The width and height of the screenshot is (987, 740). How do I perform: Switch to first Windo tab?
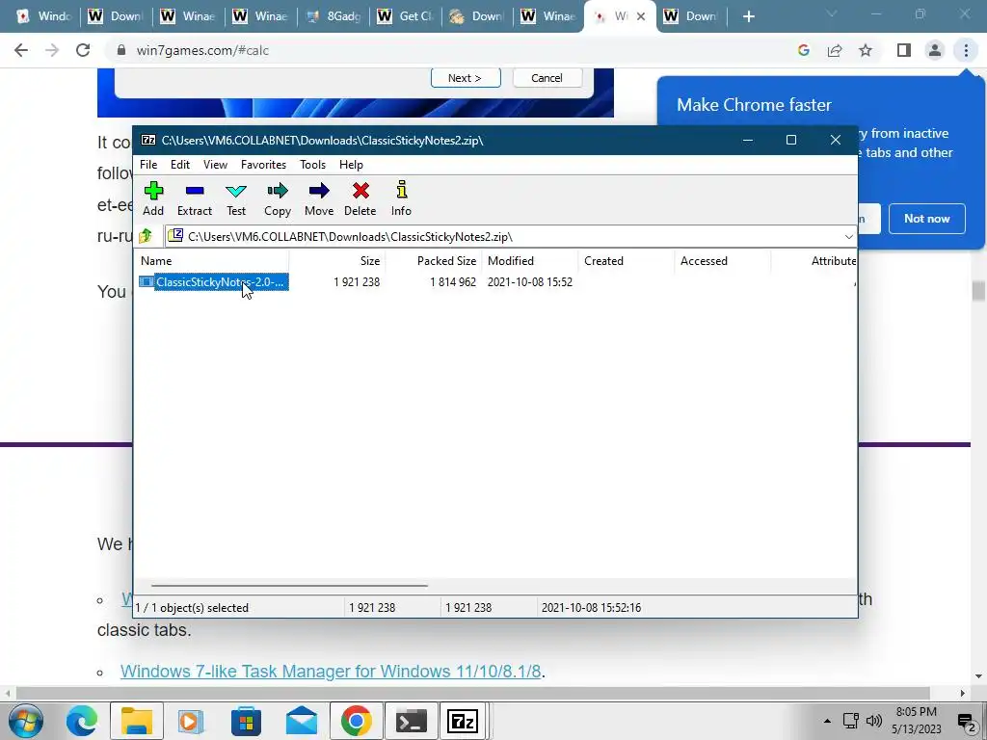(x=44, y=16)
